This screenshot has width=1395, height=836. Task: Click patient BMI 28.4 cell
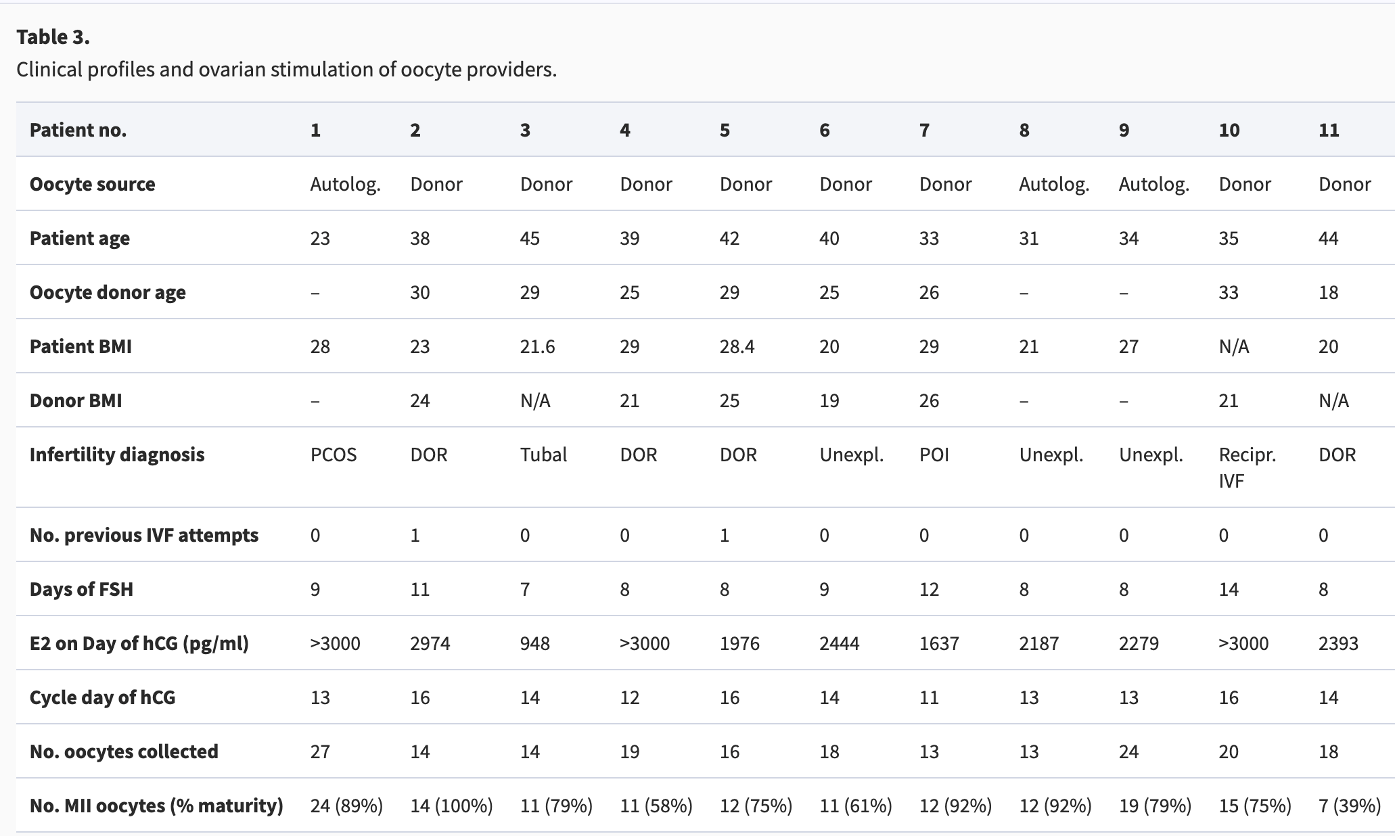737,346
